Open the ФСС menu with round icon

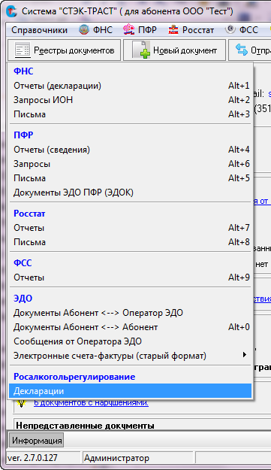[x=242, y=30]
